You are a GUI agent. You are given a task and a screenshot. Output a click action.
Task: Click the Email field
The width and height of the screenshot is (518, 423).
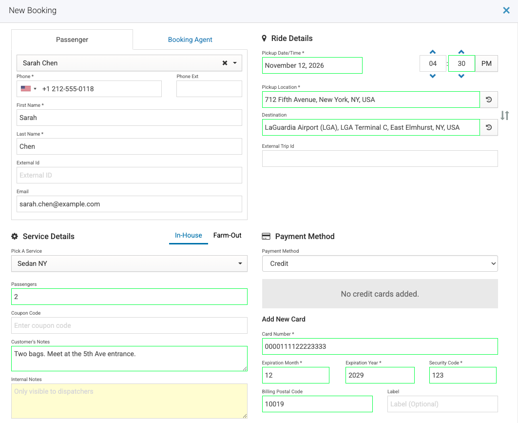[129, 204]
